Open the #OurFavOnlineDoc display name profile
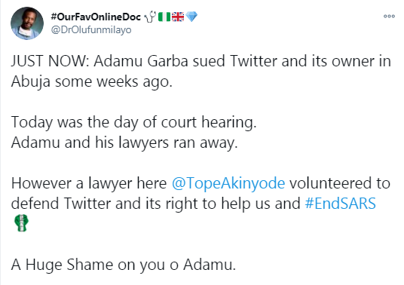The width and height of the screenshot is (404, 285). point(96,17)
